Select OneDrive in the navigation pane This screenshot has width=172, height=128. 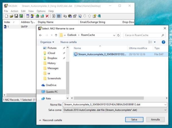click(x=52, y=85)
